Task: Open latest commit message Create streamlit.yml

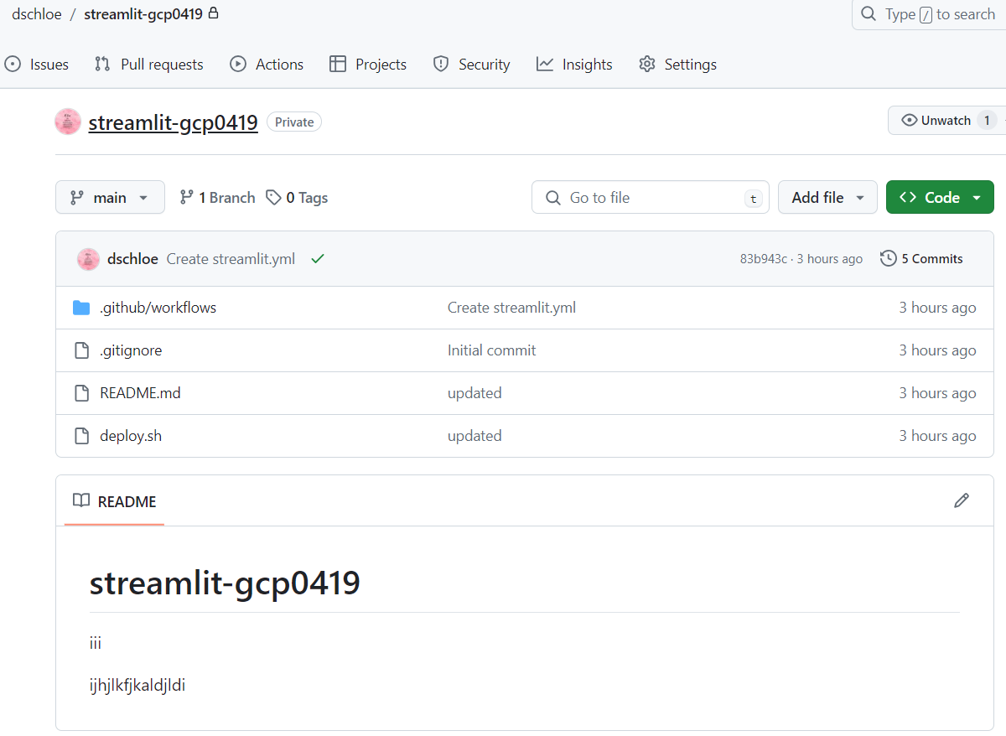Action: 231,259
